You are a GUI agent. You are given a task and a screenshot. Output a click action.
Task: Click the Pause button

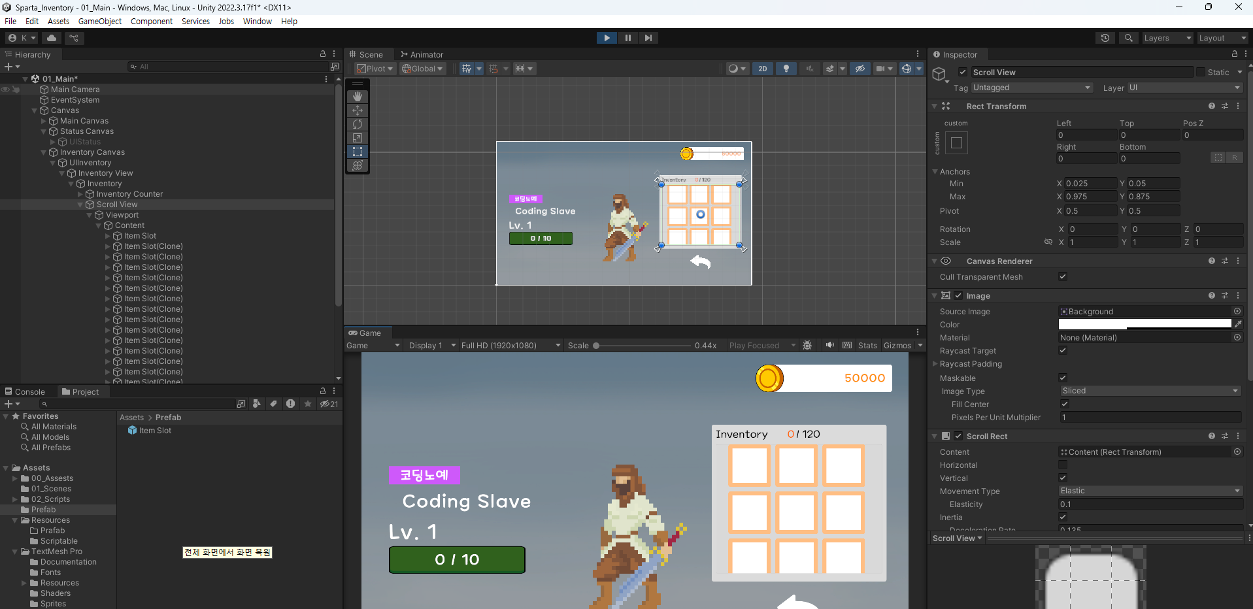pyautogui.click(x=627, y=38)
